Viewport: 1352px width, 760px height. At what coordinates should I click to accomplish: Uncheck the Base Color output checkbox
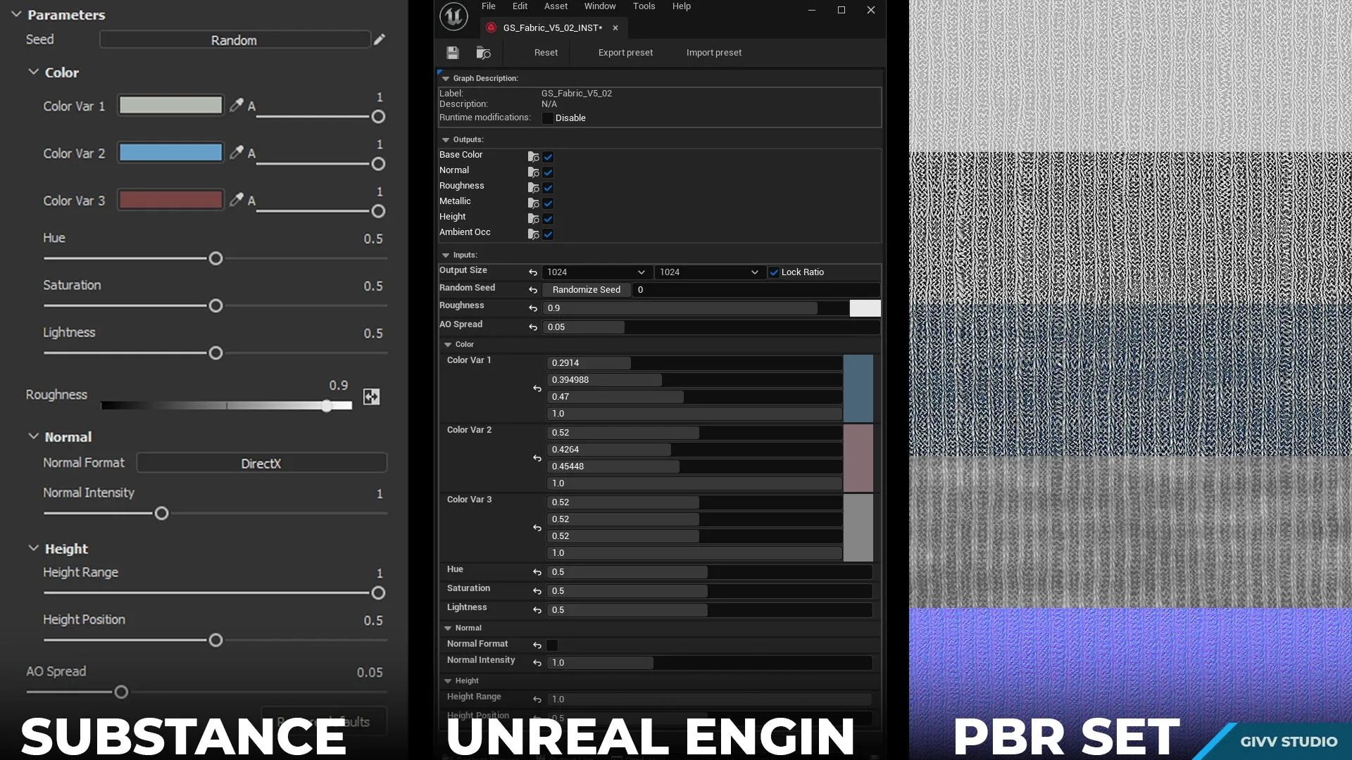pos(548,157)
